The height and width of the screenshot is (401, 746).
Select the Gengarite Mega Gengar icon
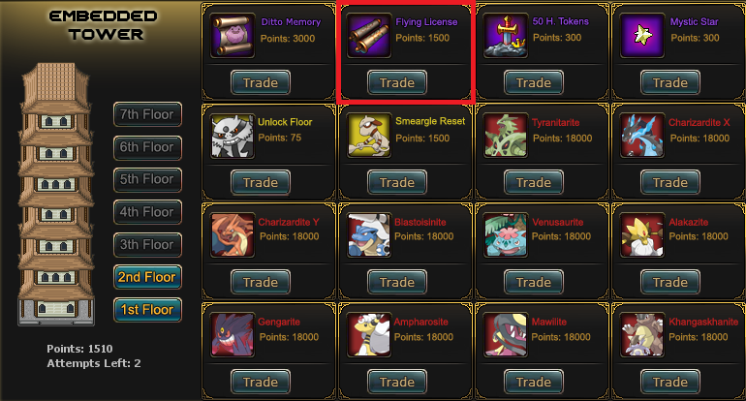click(x=233, y=335)
